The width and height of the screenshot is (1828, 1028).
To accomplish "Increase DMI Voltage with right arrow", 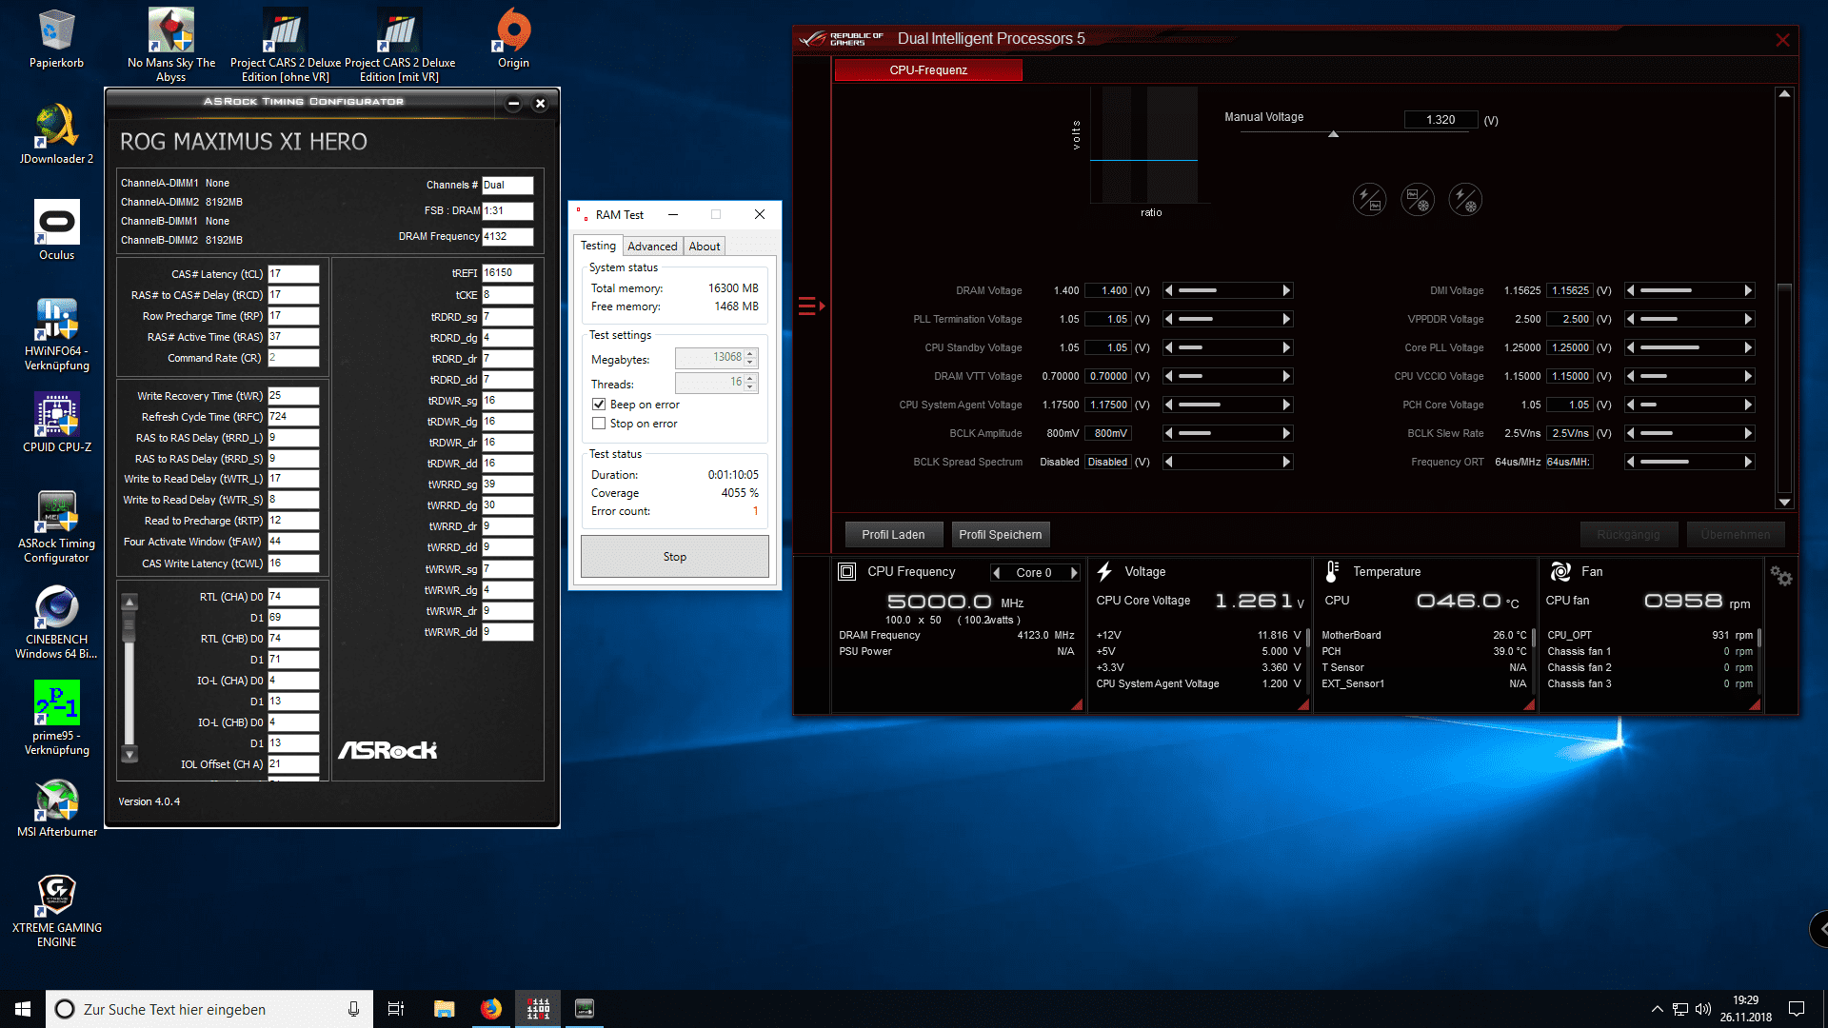I will (x=1748, y=290).
